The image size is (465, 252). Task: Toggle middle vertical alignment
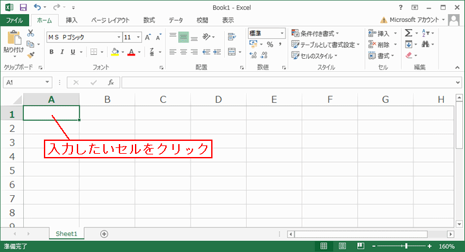[183, 37]
